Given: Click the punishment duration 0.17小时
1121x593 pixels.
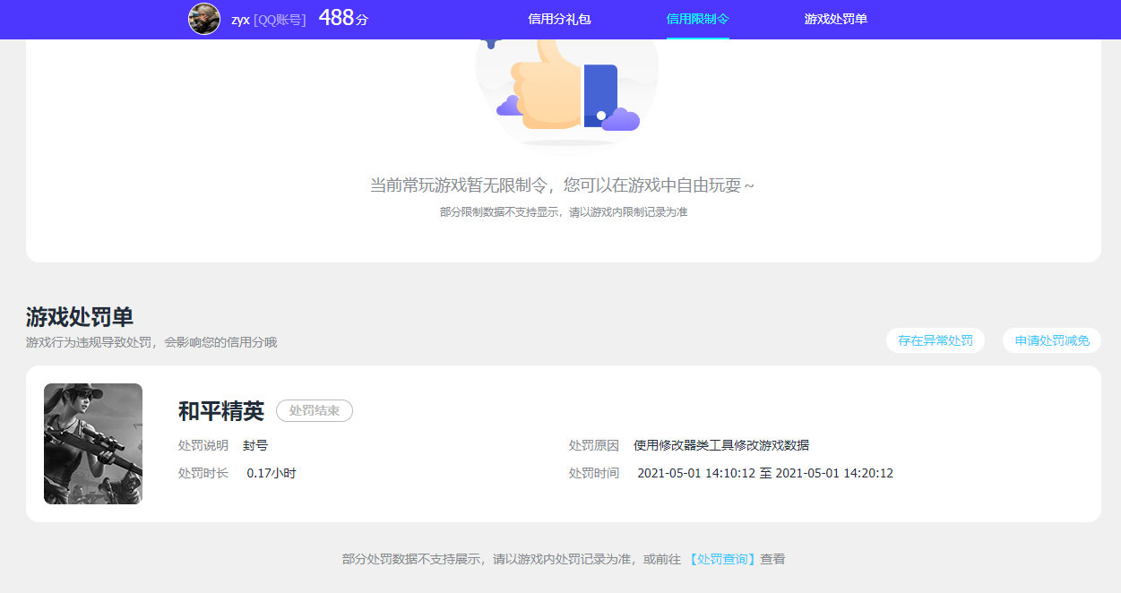Looking at the screenshot, I should 272,473.
